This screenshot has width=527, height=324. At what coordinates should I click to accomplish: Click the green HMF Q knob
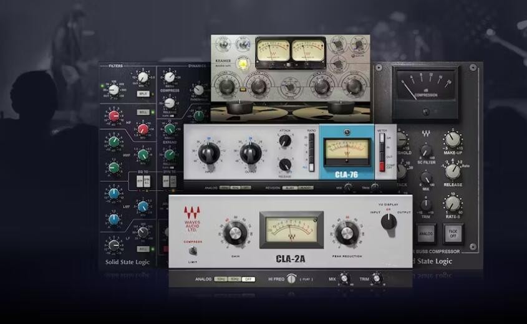(114, 168)
